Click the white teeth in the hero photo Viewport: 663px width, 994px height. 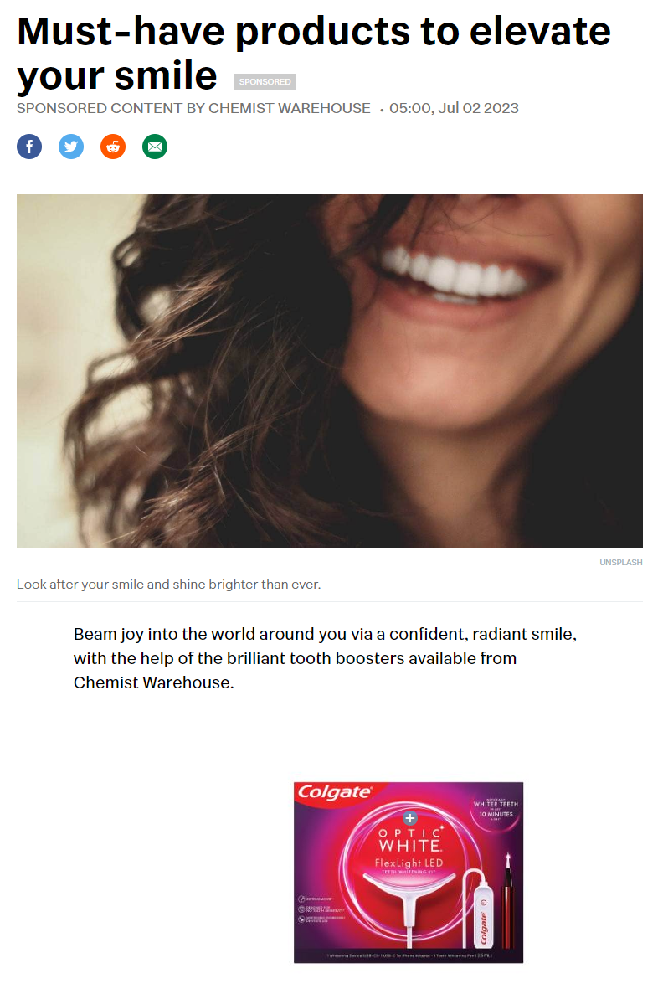pos(458,273)
